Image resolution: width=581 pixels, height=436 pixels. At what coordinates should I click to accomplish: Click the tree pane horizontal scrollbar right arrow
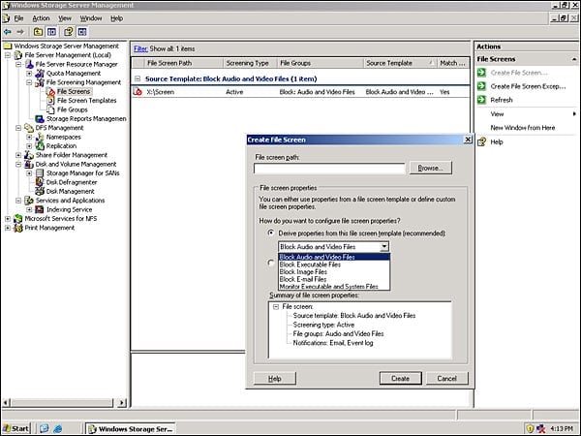click(122, 403)
